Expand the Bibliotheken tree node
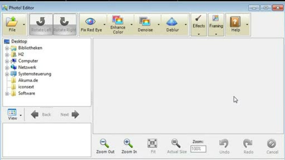This screenshot has width=285, height=160. [7, 48]
